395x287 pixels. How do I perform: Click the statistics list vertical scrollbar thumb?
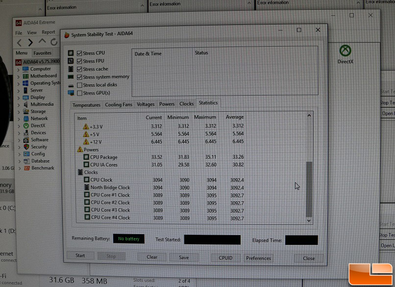pos(309,189)
